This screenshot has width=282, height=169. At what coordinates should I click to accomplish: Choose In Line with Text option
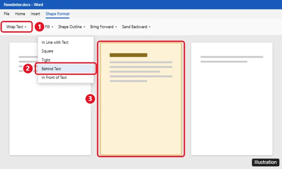coord(66,42)
